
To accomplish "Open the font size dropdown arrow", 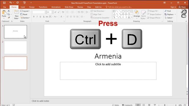I will (53, 12).
